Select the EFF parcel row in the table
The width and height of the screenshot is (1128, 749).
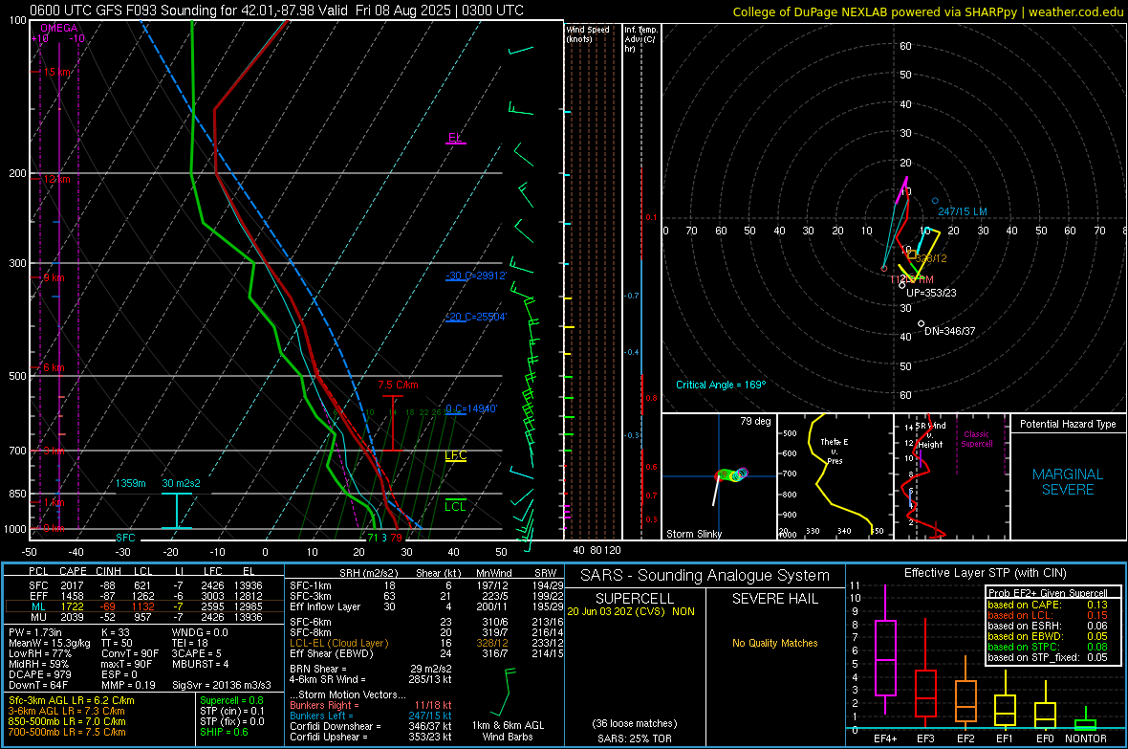click(144, 596)
